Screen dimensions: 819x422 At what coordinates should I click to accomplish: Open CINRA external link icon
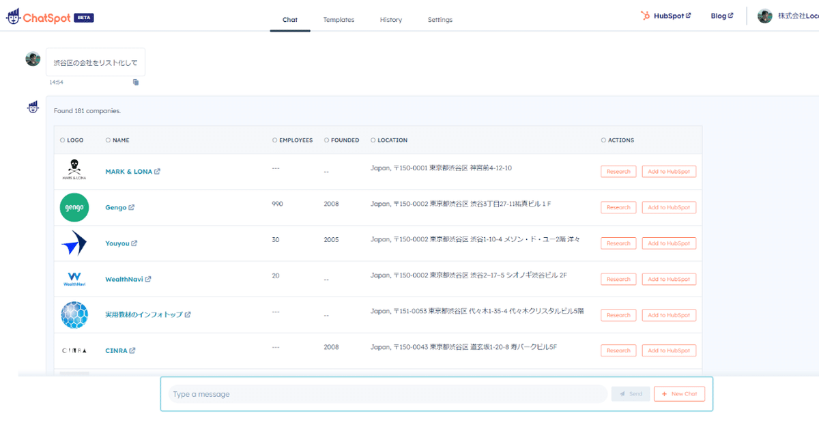pyautogui.click(x=132, y=350)
